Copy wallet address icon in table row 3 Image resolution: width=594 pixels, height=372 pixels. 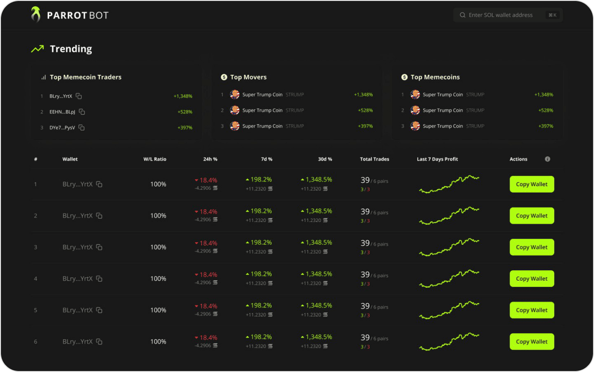(99, 247)
